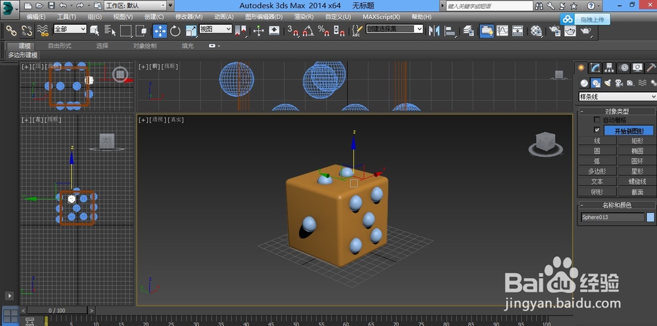Toggle the Window/Crossing selection icon
The width and height of the screenshot is (657, 326).
pos(141,31)
